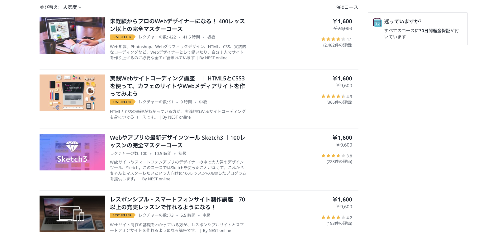Click BEST SELLER badge on HTML5とCSS3 course
Viewport: 502px width, 244px height.
click(122, 102)
